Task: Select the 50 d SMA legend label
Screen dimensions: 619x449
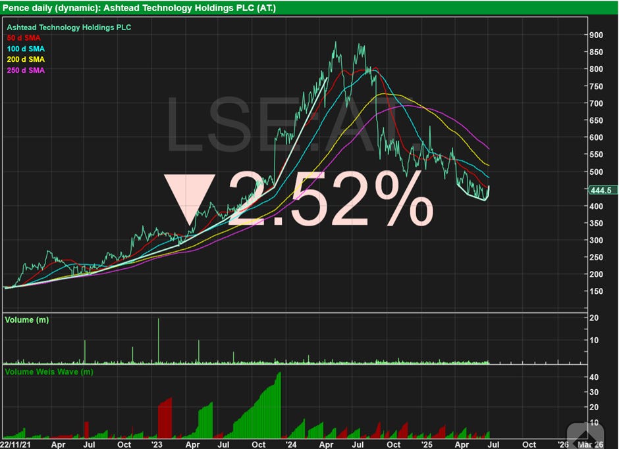Action: 24,38
